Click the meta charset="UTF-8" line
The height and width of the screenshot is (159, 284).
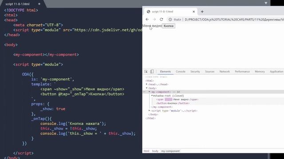click(x=38, y=25)
